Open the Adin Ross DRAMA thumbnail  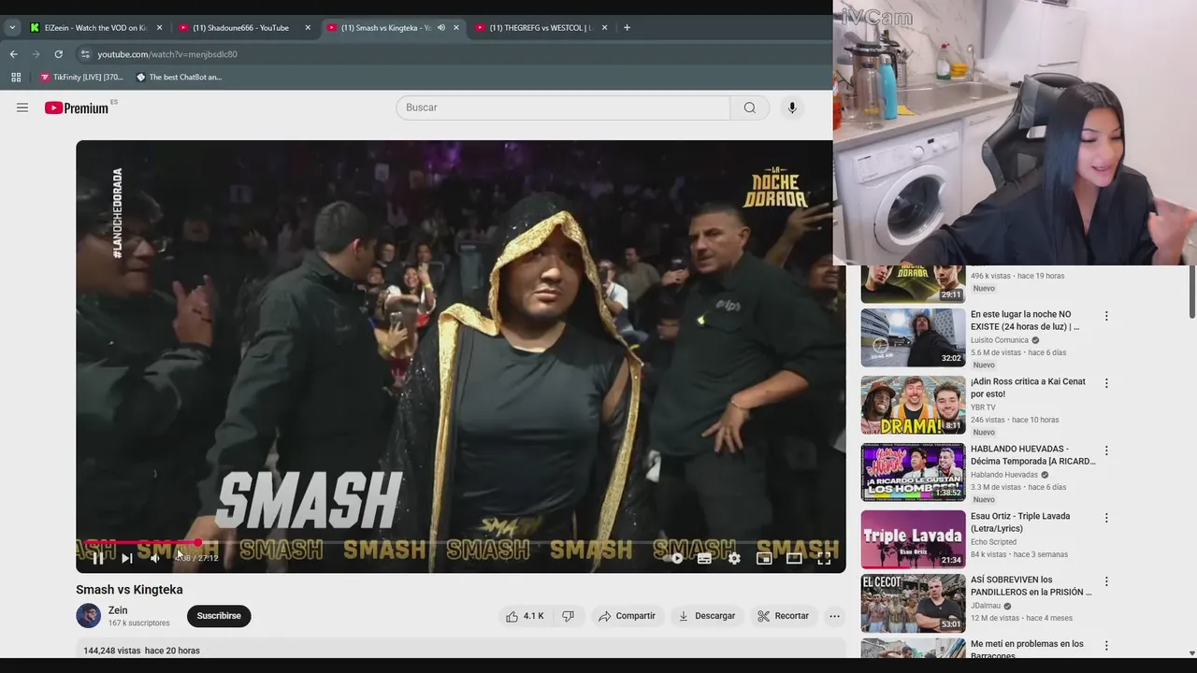[x=913, y=406]
